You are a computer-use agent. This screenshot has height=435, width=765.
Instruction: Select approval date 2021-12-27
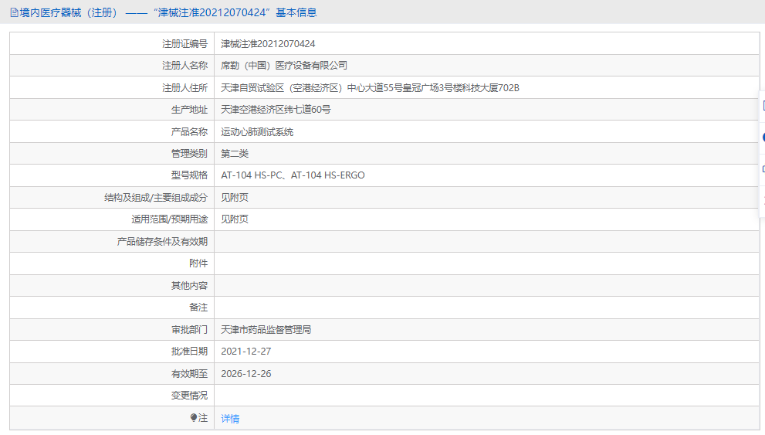point(246,352)
